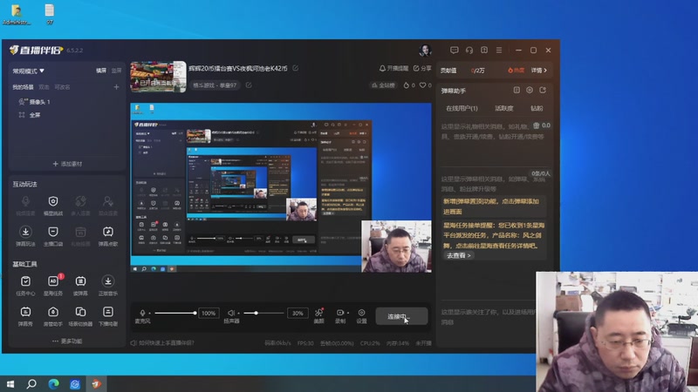This screenshot has height=392, width=698.
Task: Open the title bar notice icon
Action: 484,51
